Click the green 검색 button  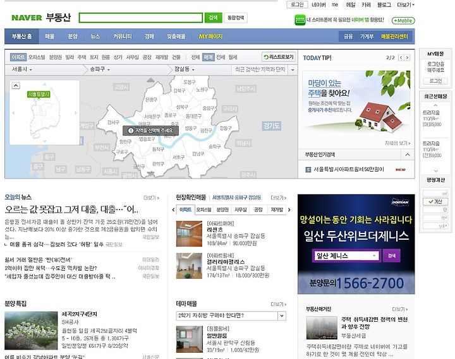[213, 18]
